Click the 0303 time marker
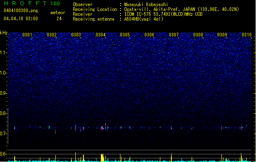Screen dimensions: 256x162 [76, 35]
